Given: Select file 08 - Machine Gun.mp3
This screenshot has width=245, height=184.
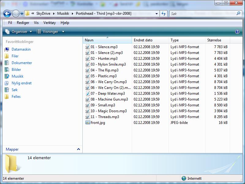Looking at the screenshot, I should click(109, 99).
